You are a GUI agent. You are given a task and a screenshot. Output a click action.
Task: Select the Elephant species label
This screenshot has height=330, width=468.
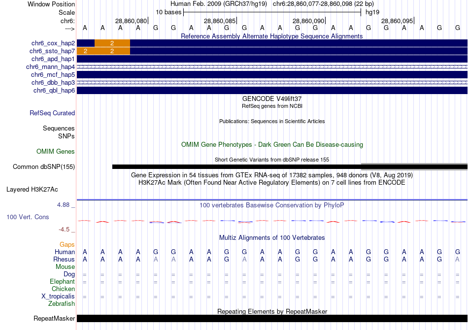63,282
